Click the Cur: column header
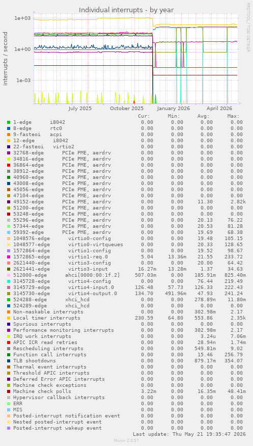 click(x=144, y=116)
